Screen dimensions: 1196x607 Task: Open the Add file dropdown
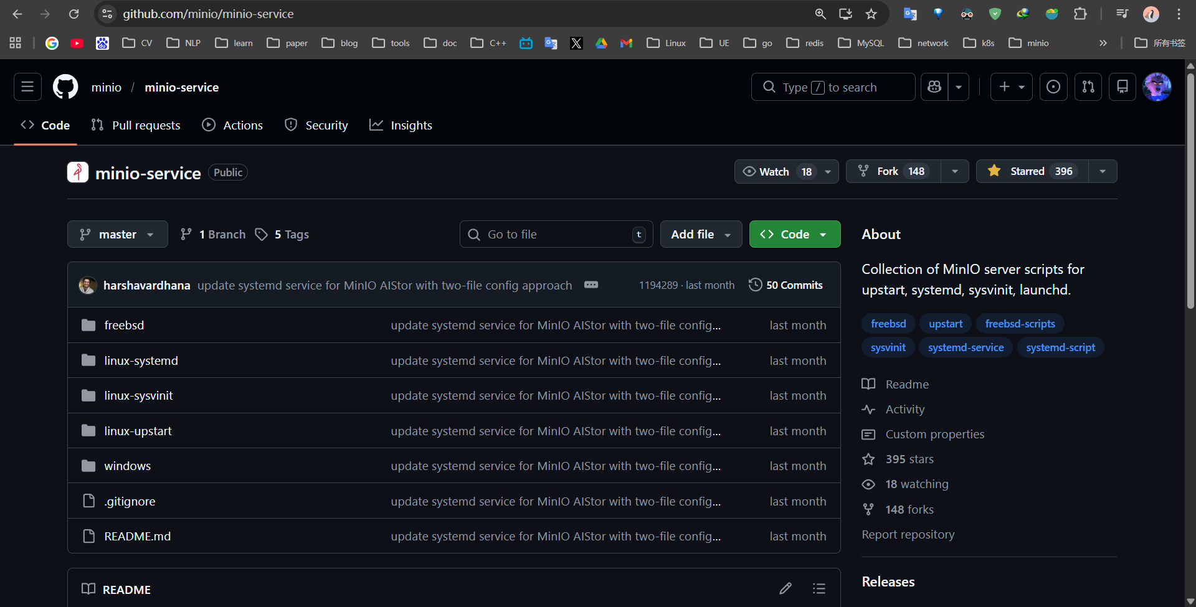701,234
